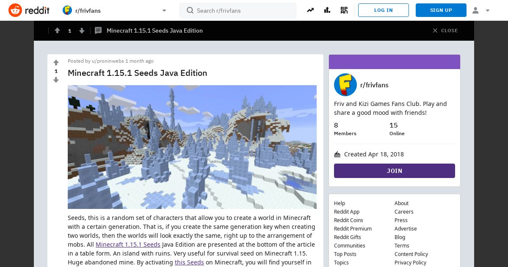Open the r/frivfans sidebar community name

[x=374, y=85]
